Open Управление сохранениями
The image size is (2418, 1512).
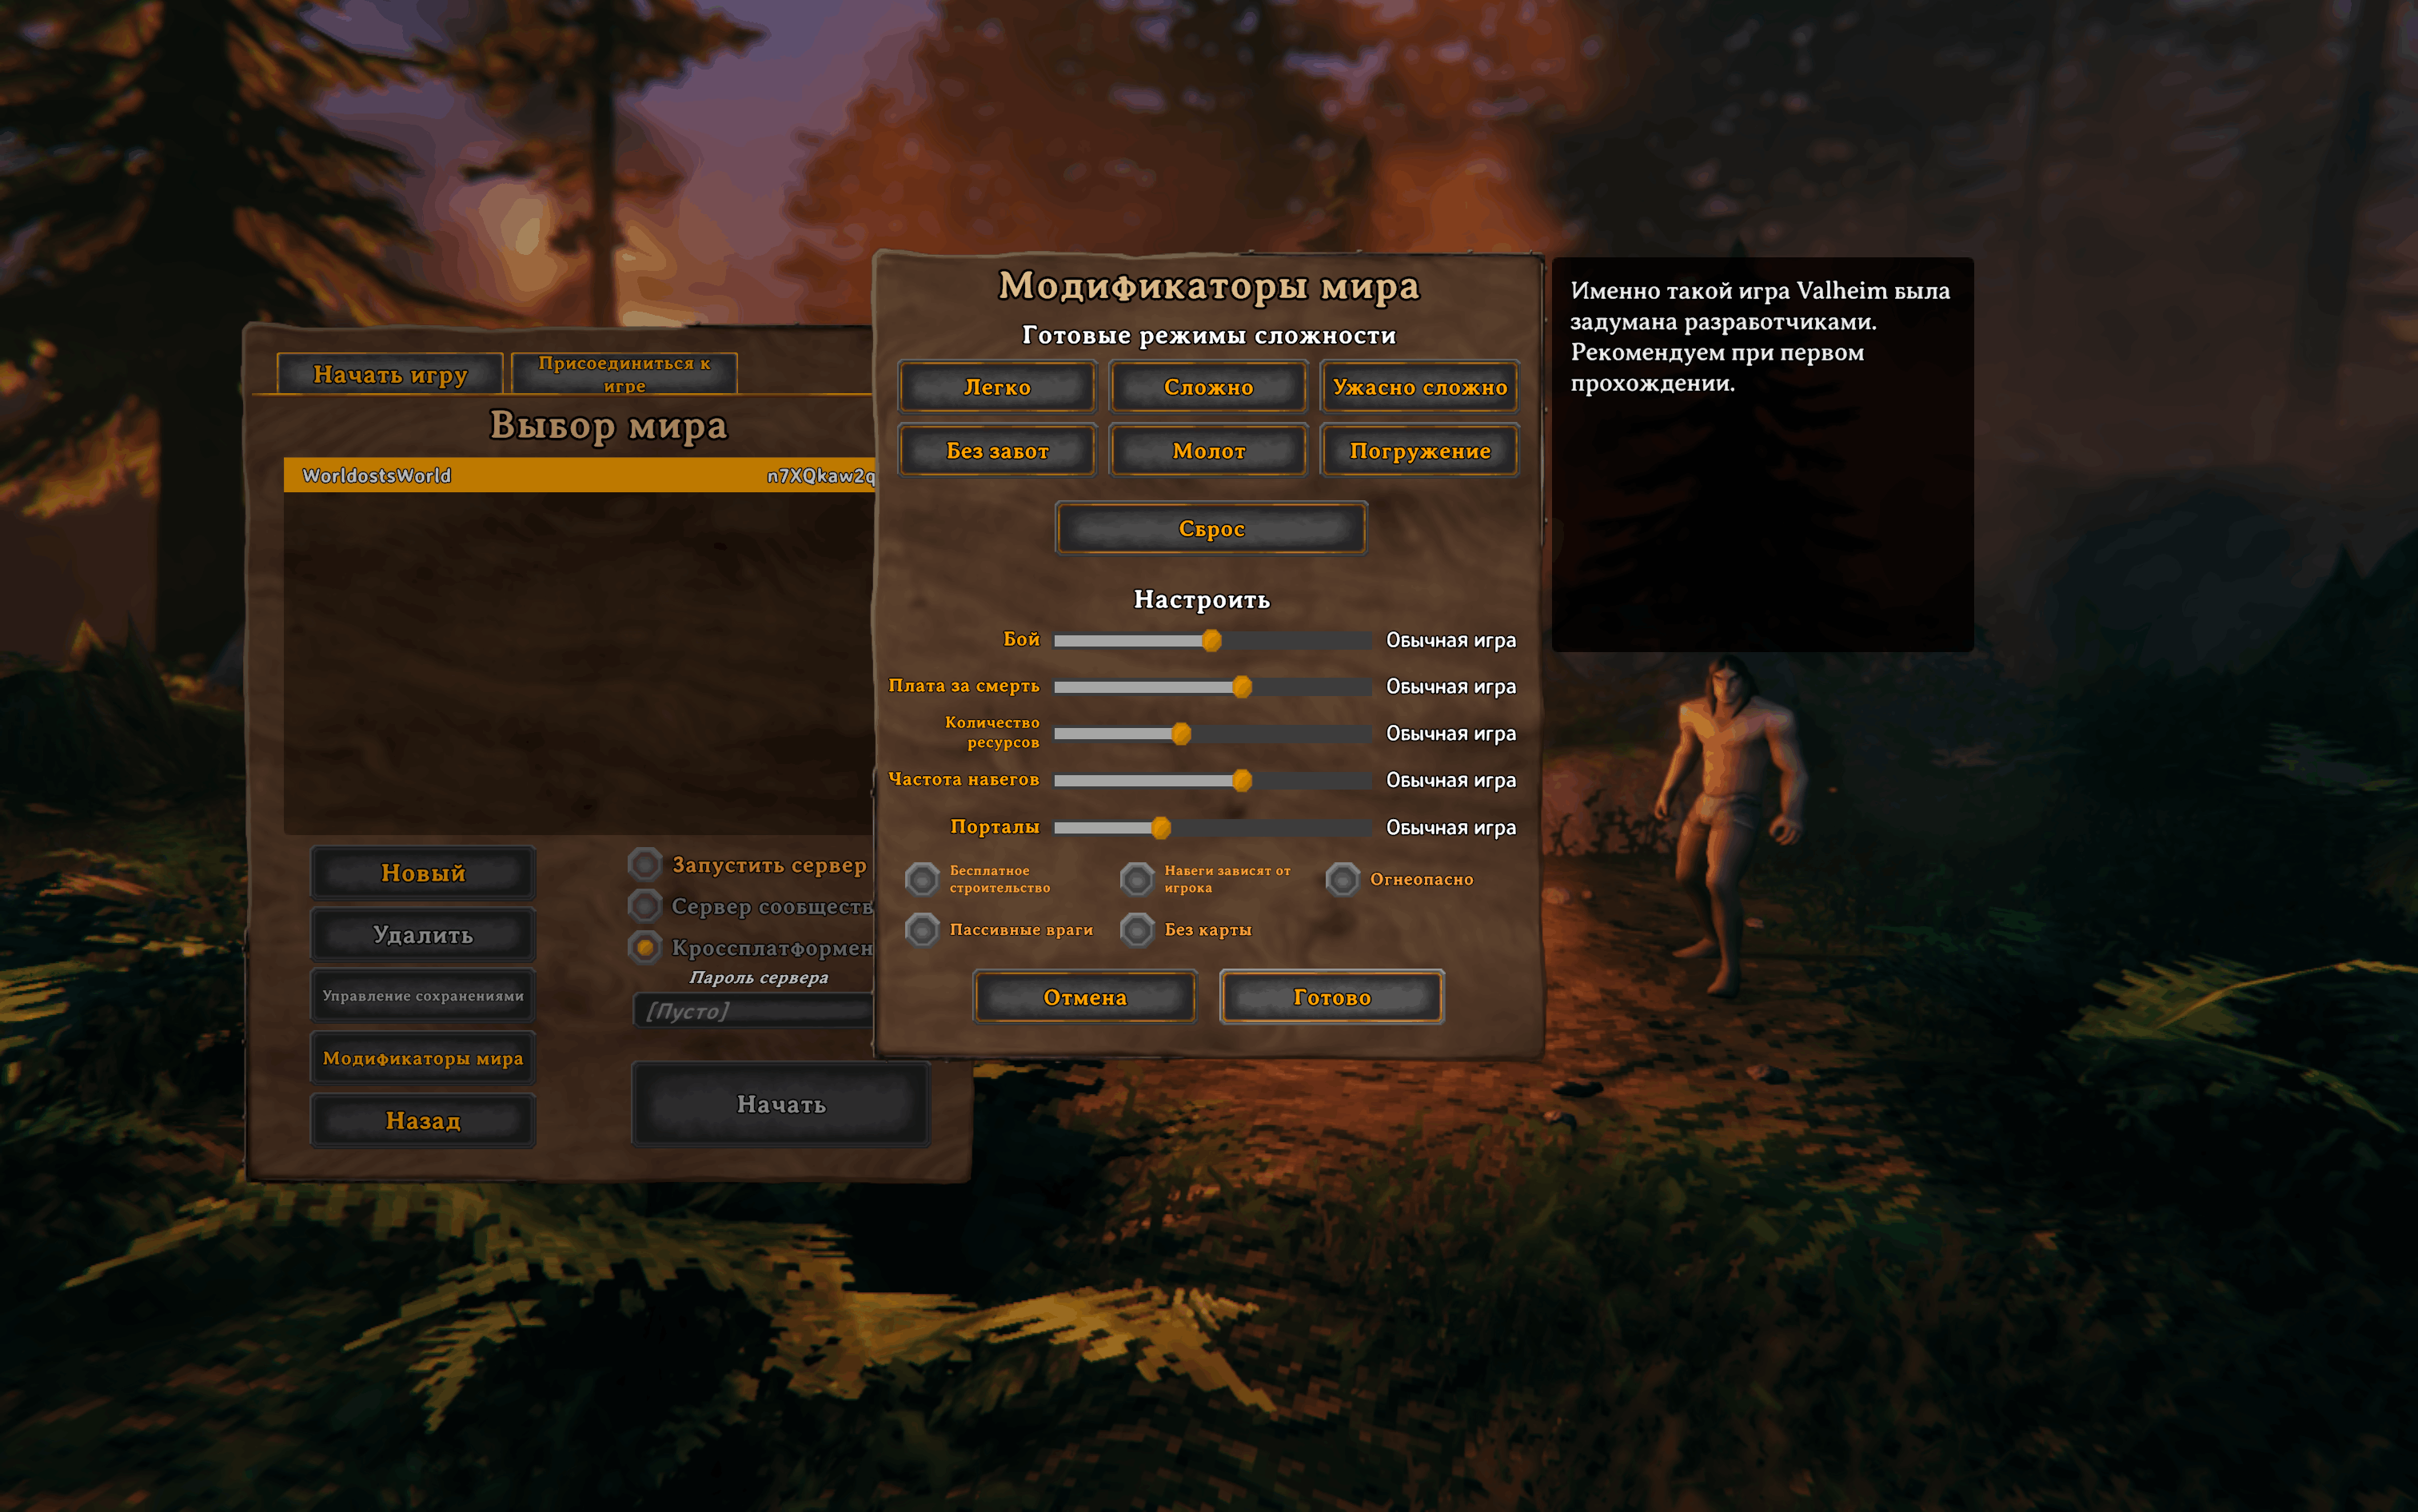[423, 996]
